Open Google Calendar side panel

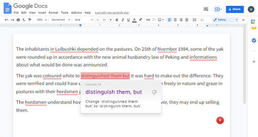point(253,22)
